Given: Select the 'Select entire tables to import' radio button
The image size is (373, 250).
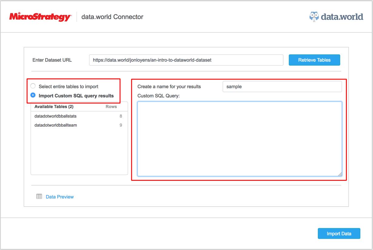Looking at the screenshot, I should coord(33,86).
